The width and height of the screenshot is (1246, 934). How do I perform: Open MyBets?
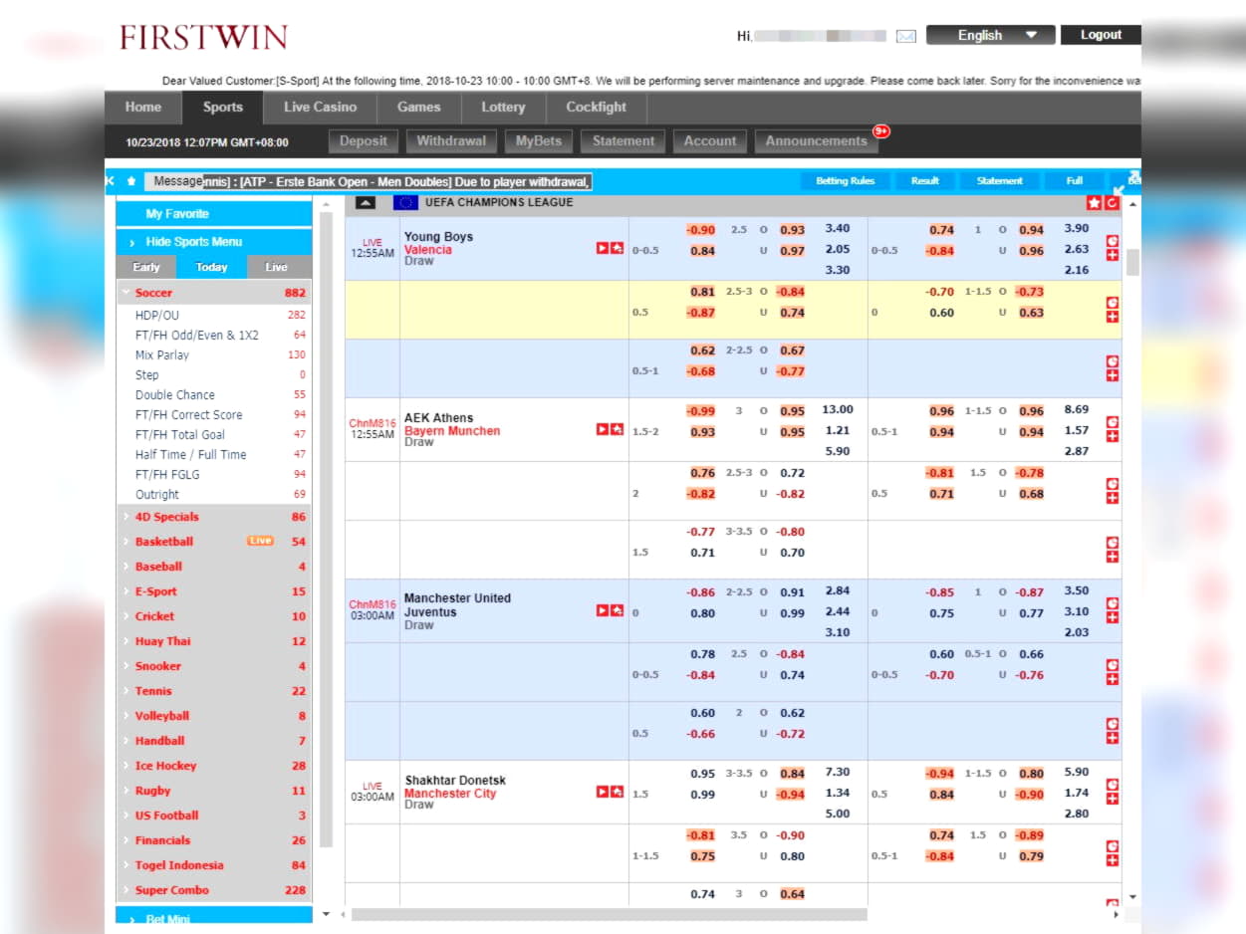pyautogui.click(x=539, y=141)
